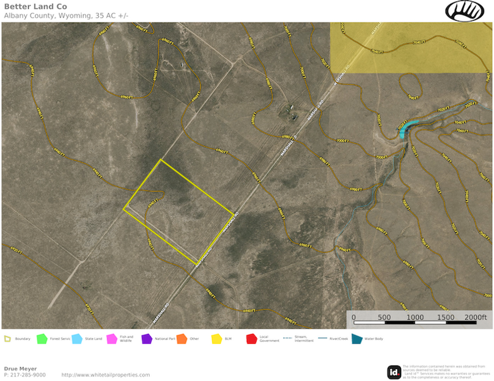Click the Better Land Co title
Viewport: 494px width, 381px height.
pyautogui.click(x=35, y=7)
